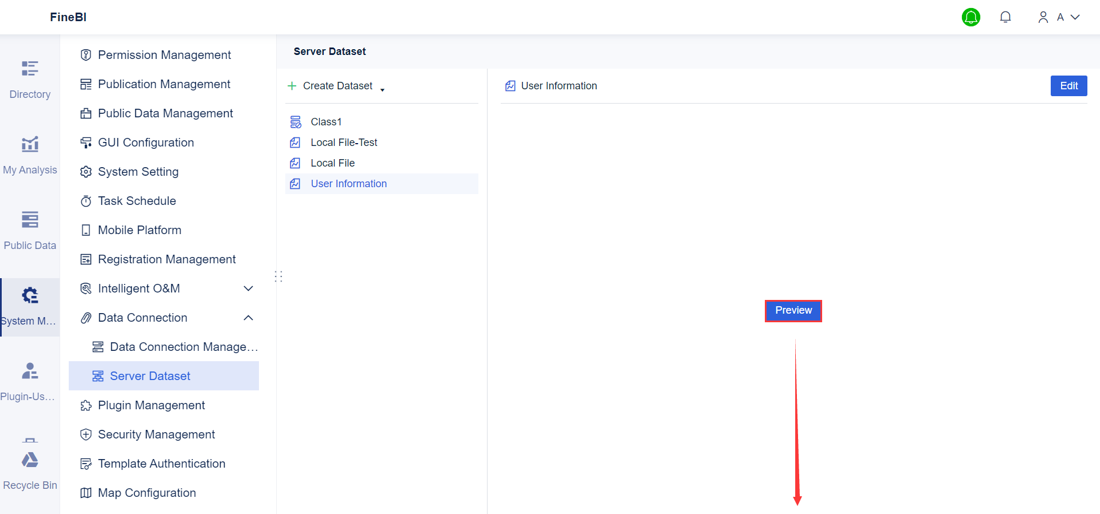Screen dimensions: 1100x514
Task: Open the Task Schedule menu item
Action: point(137,201)
